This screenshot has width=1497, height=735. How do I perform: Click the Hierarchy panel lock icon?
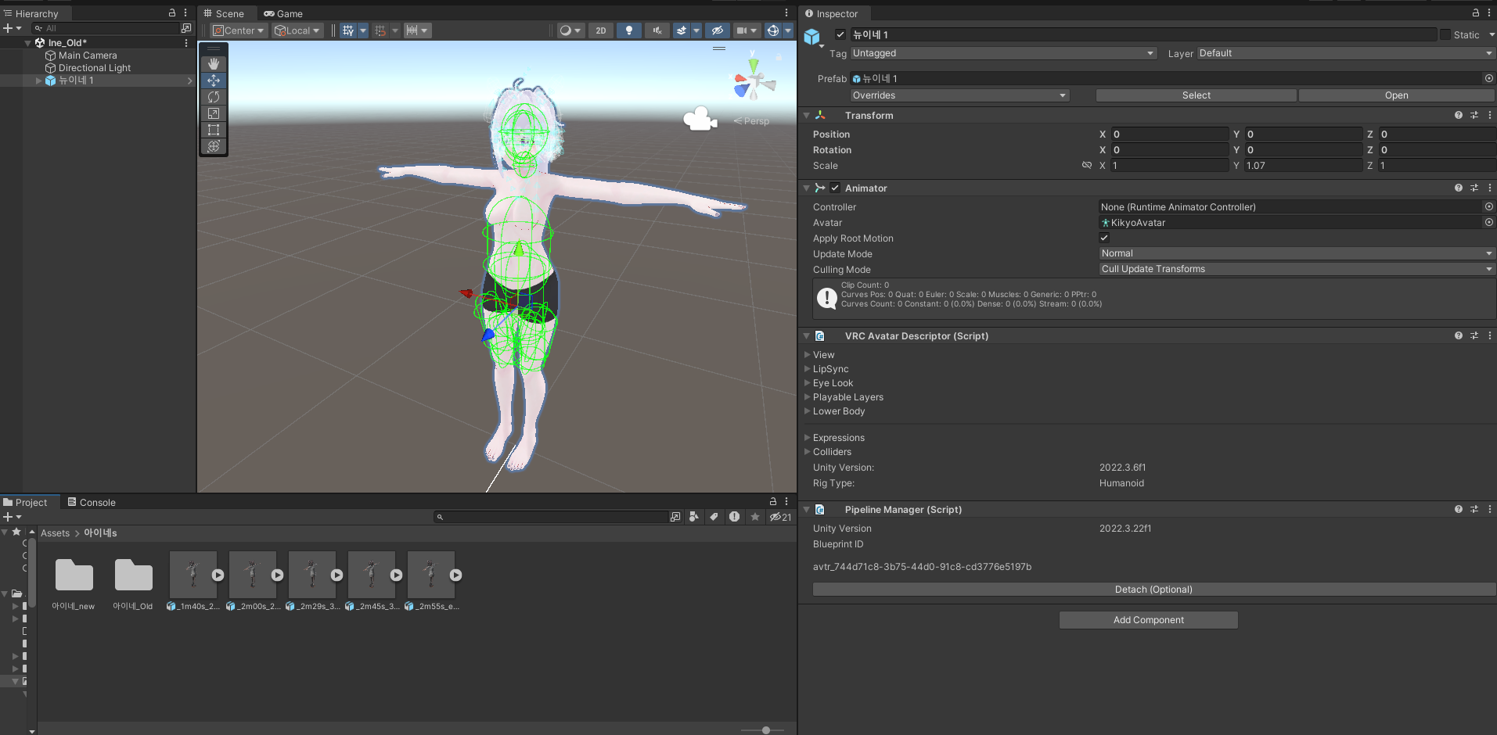click(x=172, y=13)
